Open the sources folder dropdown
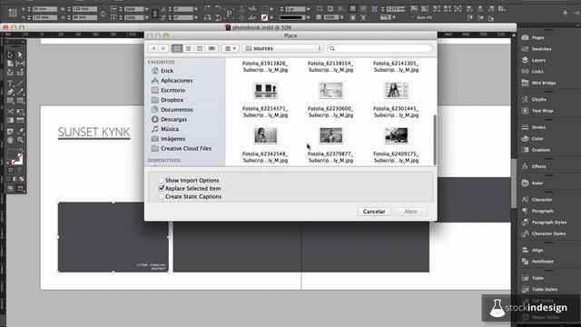Viewport: 581px width, 327px height. [282, 48]
